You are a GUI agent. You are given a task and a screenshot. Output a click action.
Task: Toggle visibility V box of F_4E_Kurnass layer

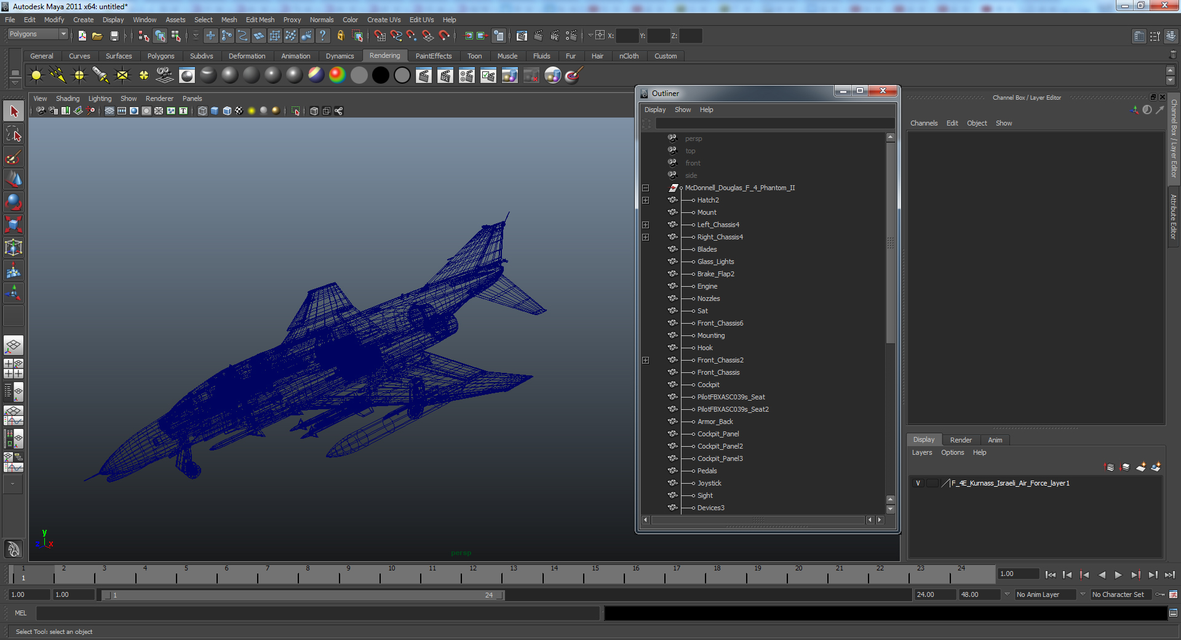click(x=918, y=484)
